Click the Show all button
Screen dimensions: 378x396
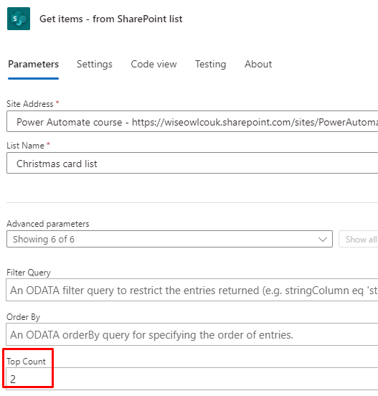click(x=359, y=239)
